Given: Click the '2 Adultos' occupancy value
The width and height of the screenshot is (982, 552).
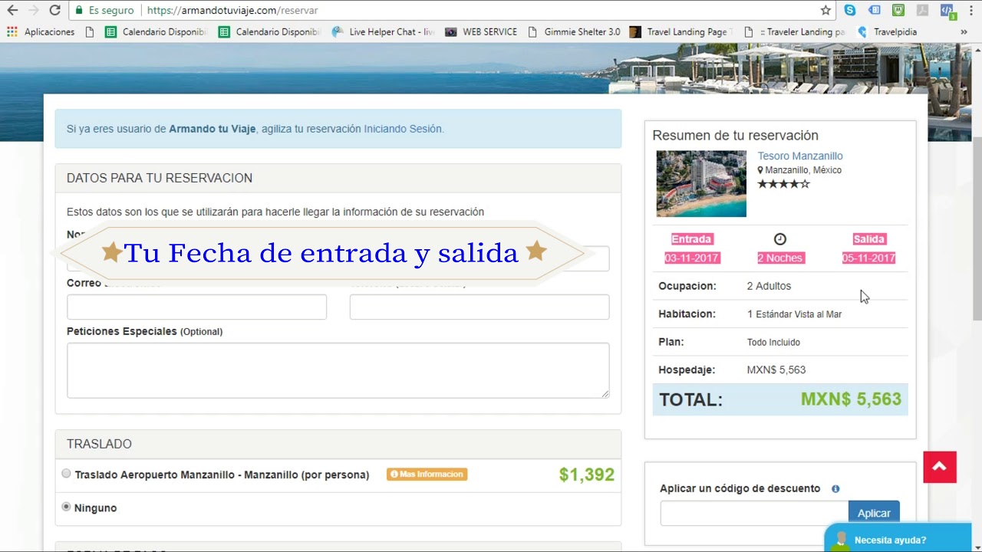Looking at the screenshot, I should [x=769, y=286].
